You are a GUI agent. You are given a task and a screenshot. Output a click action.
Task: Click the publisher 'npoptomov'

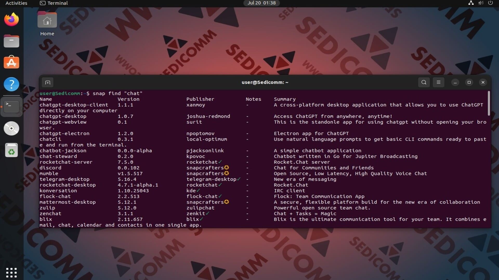pos(200,134)
